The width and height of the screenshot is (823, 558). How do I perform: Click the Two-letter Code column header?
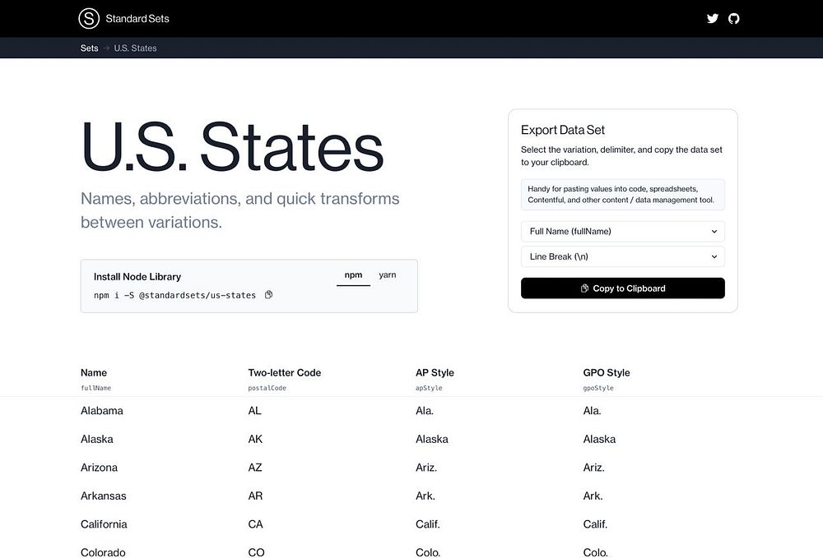click(285, 373)
